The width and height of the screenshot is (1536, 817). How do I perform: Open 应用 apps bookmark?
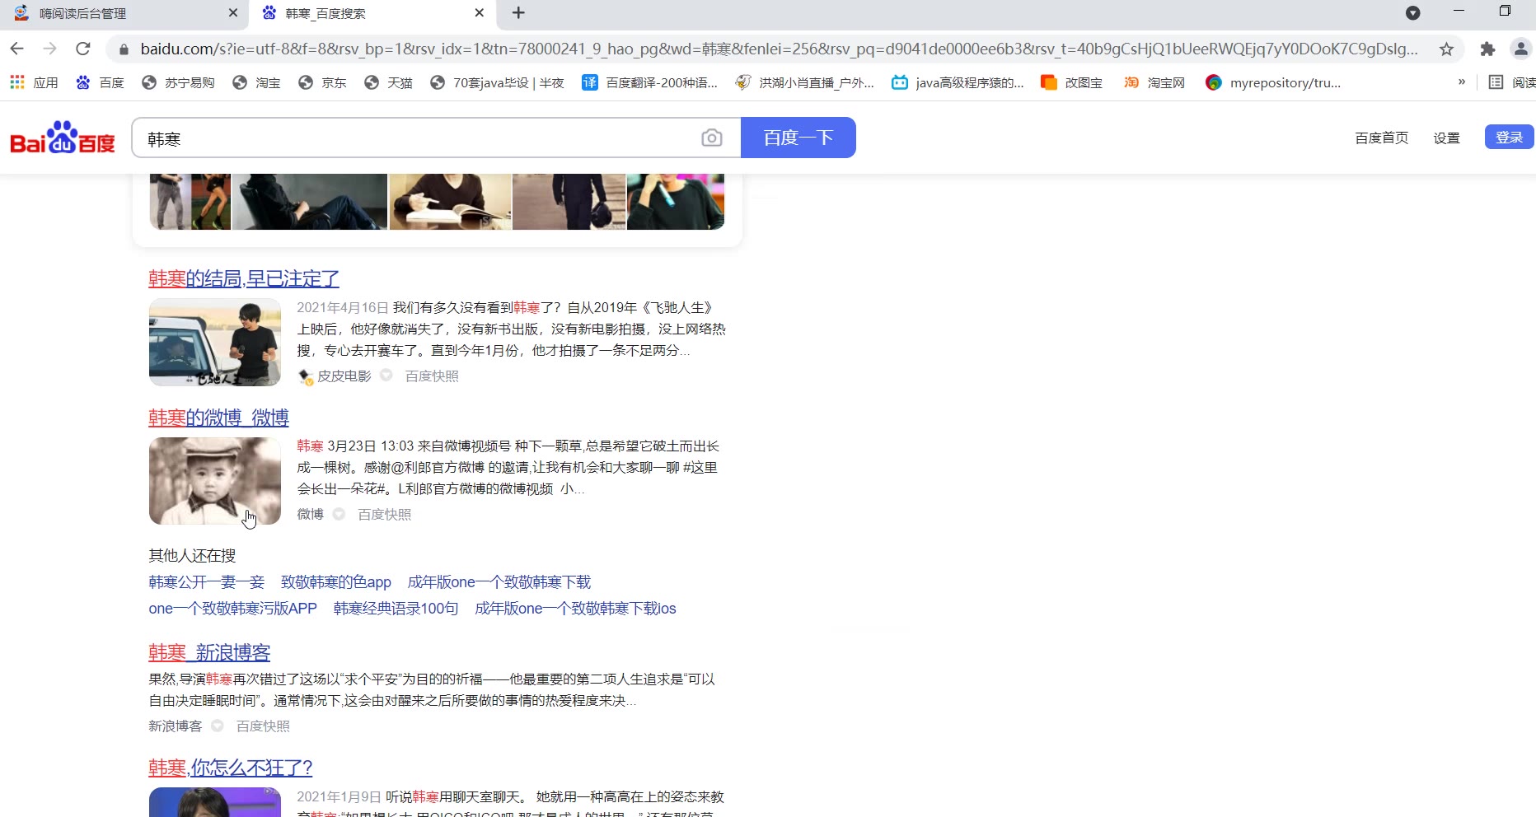coord(34,82)
